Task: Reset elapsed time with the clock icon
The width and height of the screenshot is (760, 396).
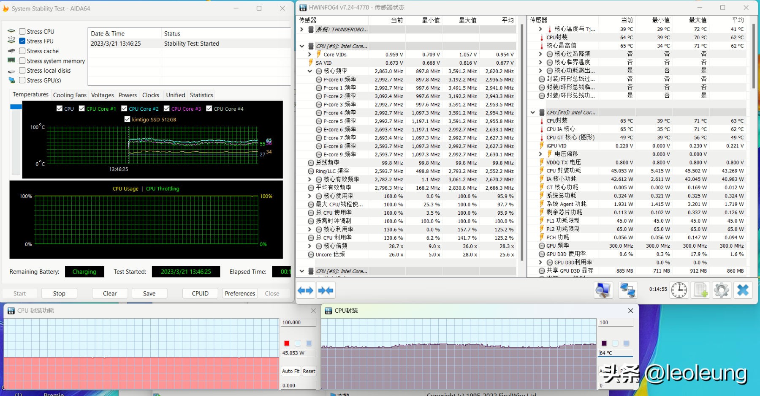Action: coord(679,290)
